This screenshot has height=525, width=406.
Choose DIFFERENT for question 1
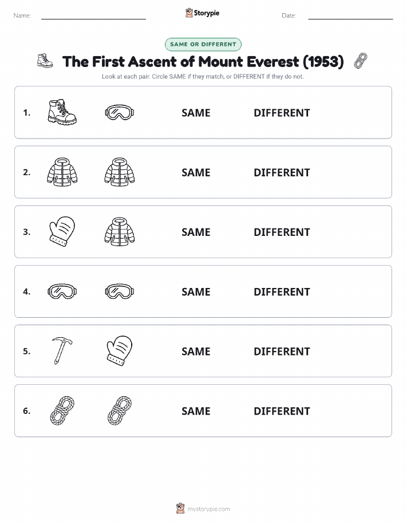pyautogui.click(x=282, y=113)
